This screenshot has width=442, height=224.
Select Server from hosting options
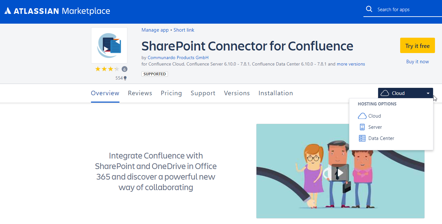click(375, 127)
